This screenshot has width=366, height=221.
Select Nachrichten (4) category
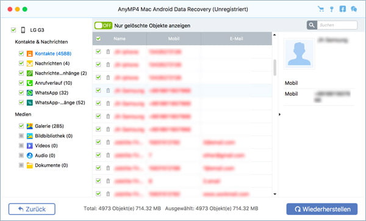[52, 63]
